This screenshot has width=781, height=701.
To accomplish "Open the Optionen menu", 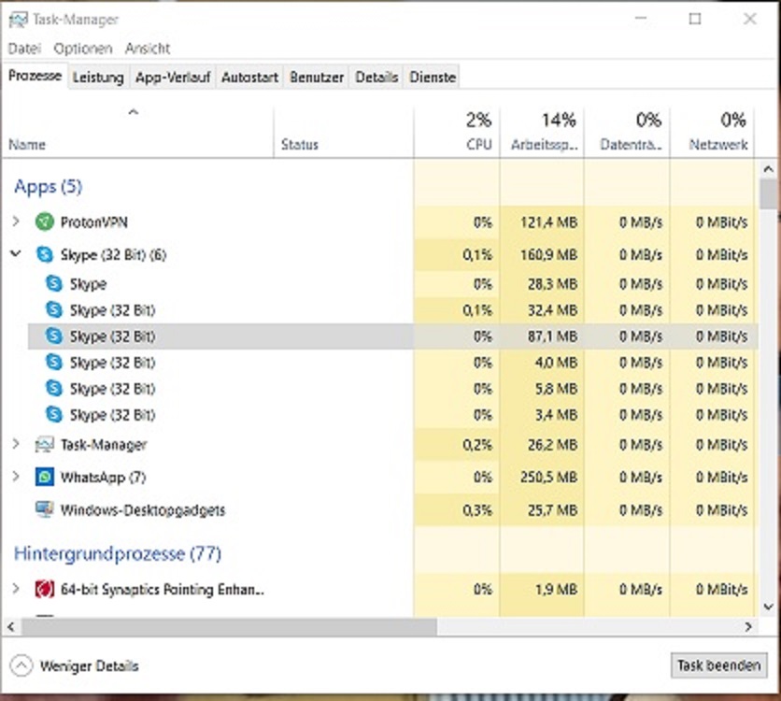I will [83, 49].
